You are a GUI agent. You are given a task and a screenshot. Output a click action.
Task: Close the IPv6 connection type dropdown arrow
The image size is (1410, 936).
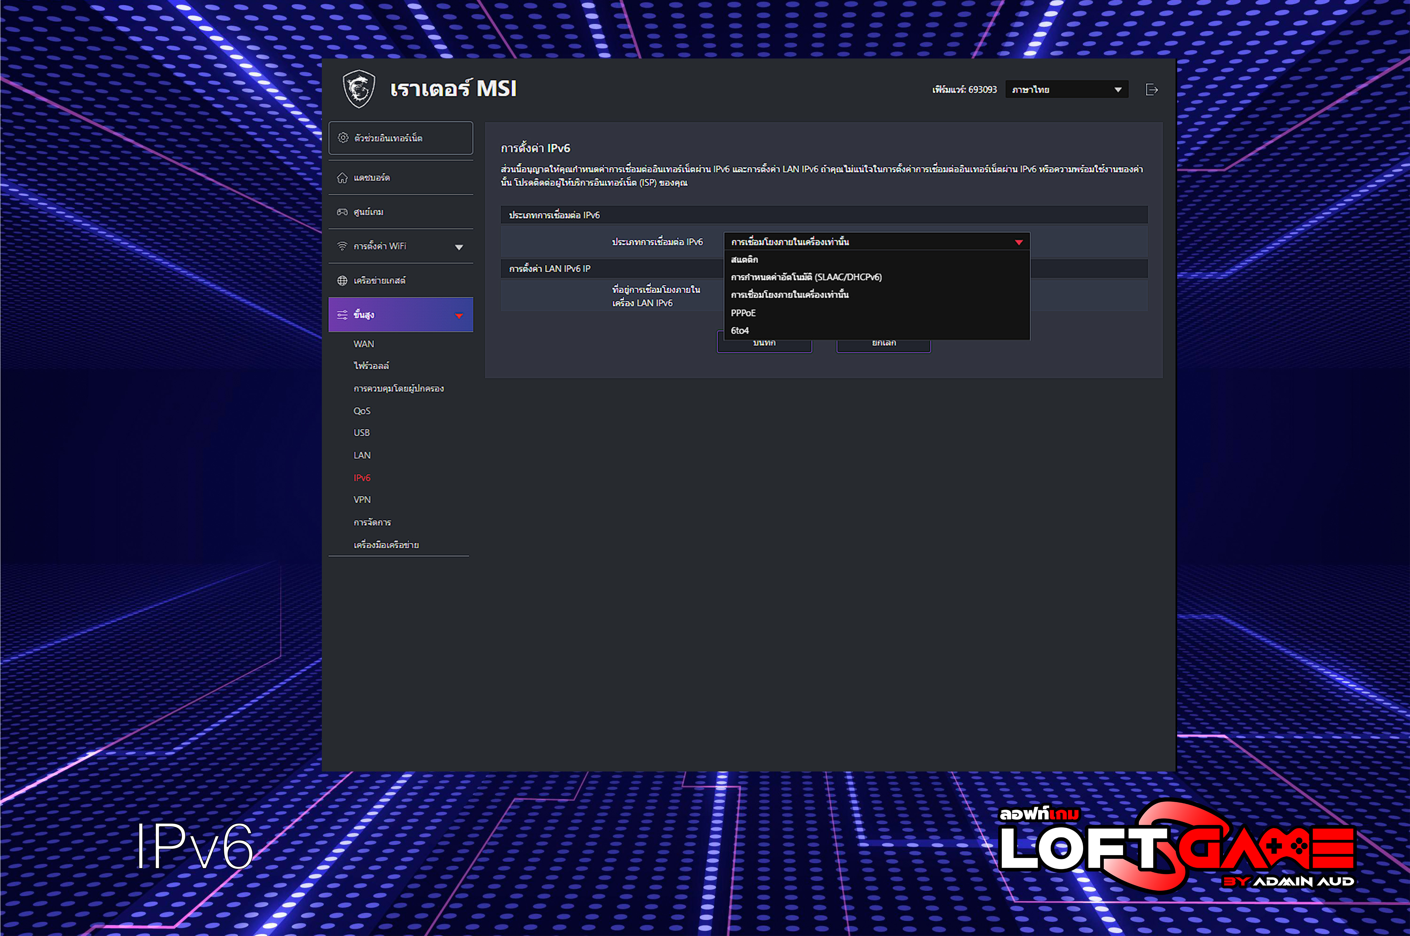(x=1018, y=242)
